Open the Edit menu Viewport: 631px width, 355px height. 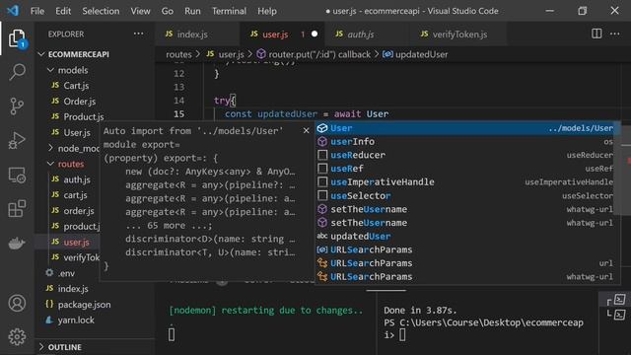(x=63, y=11)
